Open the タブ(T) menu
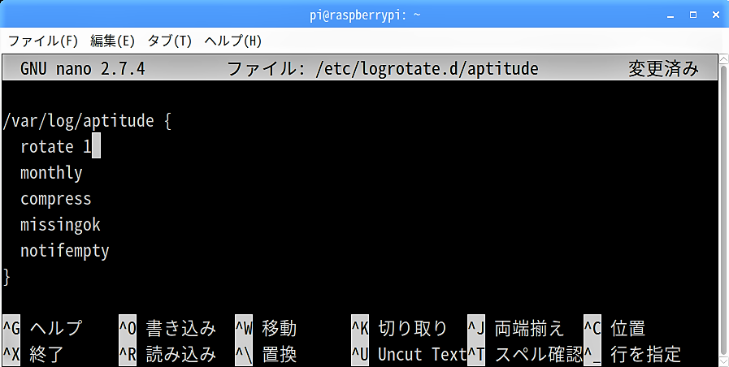This screenshot has width=729, height=367. 169,41
